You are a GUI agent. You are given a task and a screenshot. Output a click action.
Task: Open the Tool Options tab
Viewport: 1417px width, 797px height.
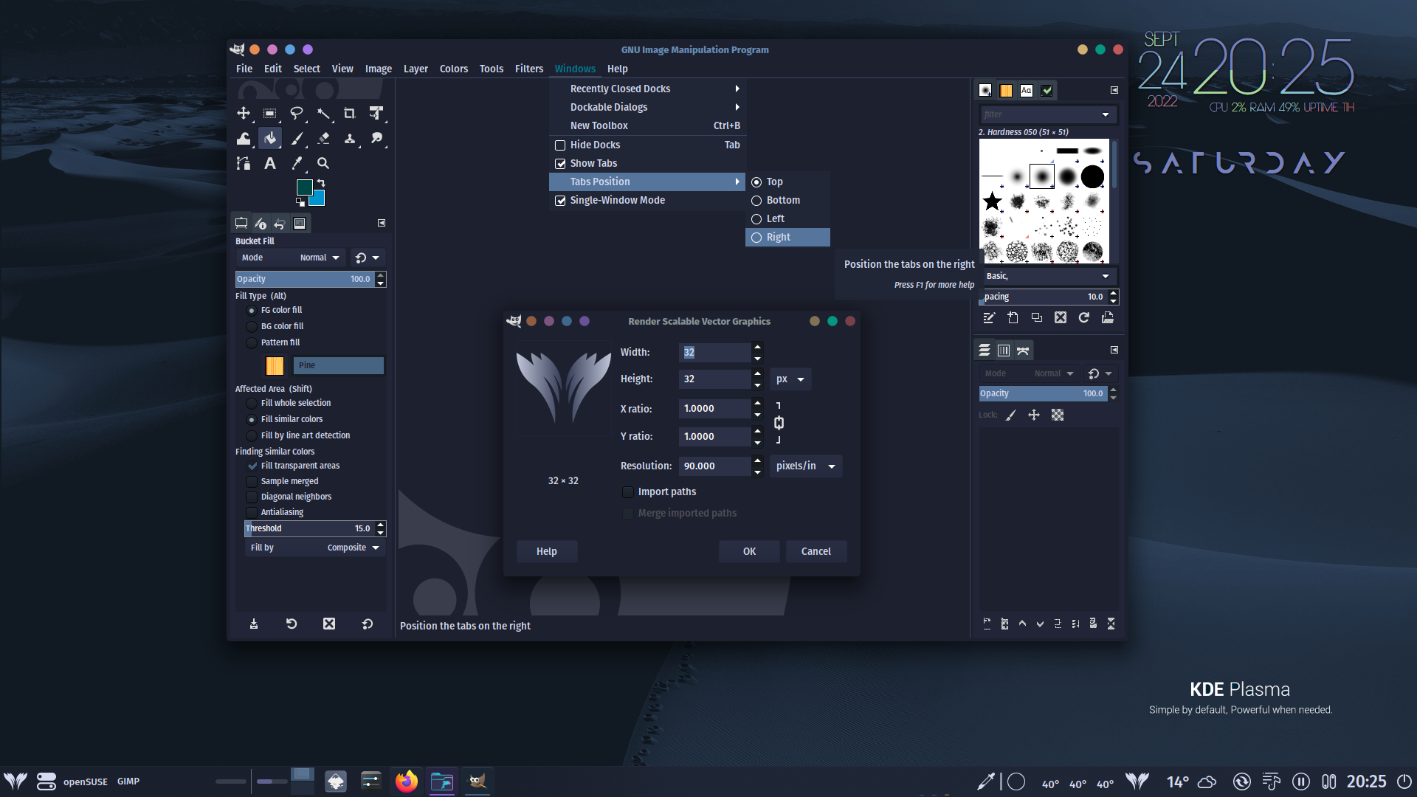pos(241,223)
